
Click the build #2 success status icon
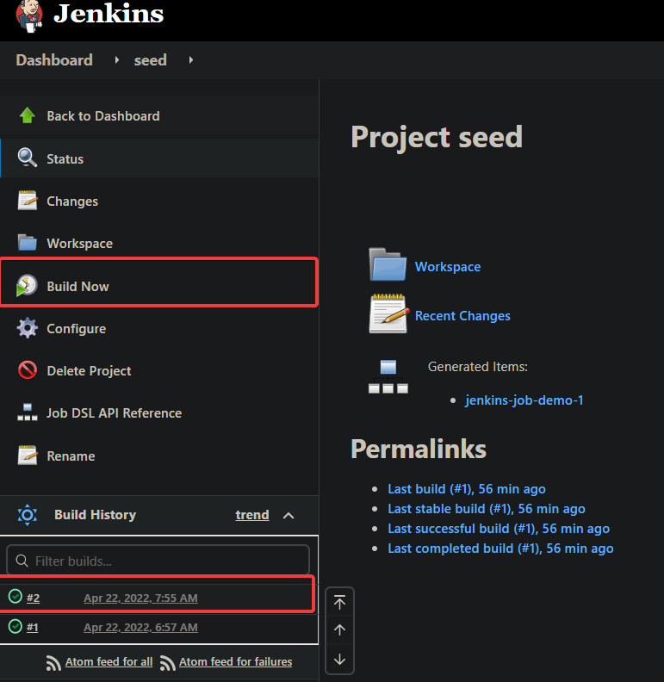(16, 596)
